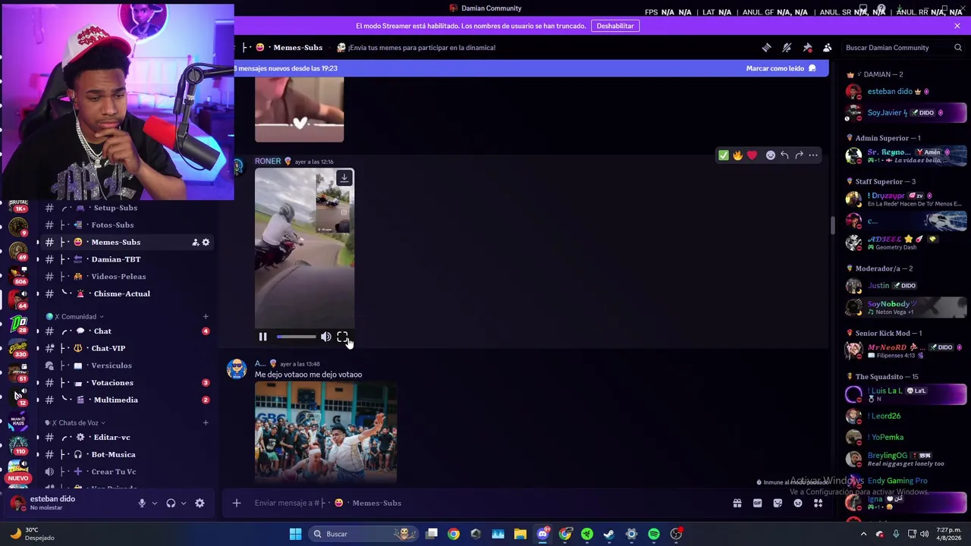
Task: Download the RONER motorcycle video
Action: 344,178
